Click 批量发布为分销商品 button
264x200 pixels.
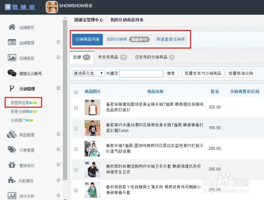203,73
